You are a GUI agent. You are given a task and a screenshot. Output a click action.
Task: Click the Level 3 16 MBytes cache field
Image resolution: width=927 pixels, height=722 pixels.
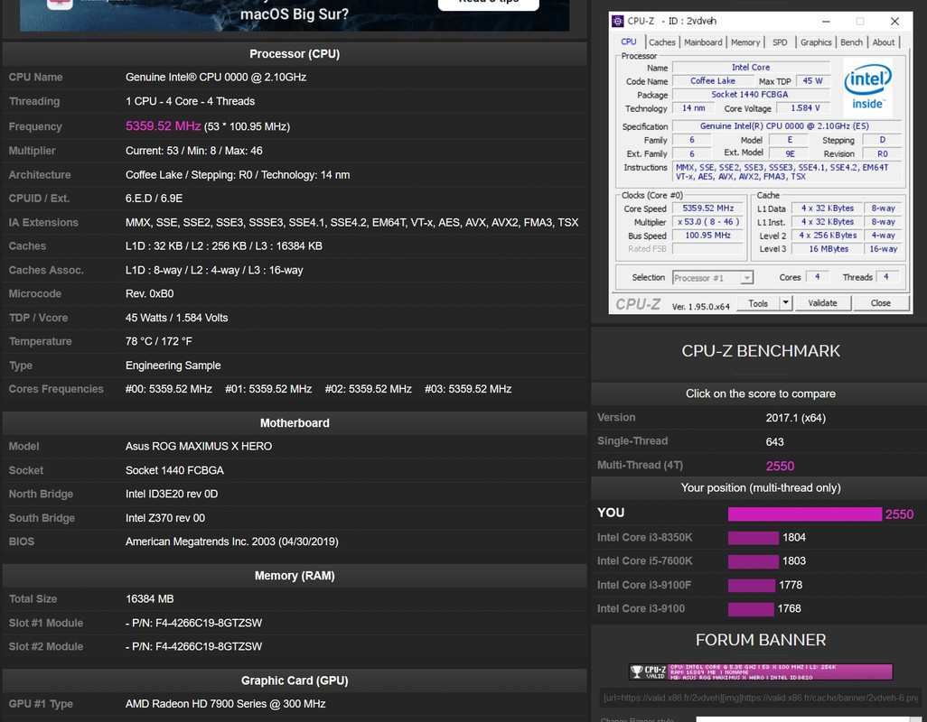(828, 249)
